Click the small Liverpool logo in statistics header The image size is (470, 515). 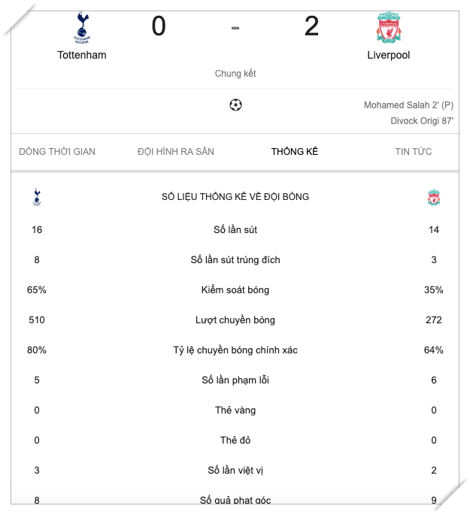[434, 198]
